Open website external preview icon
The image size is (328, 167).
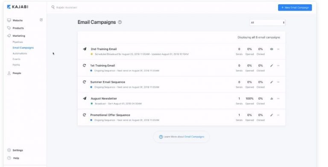click(41, 20)
